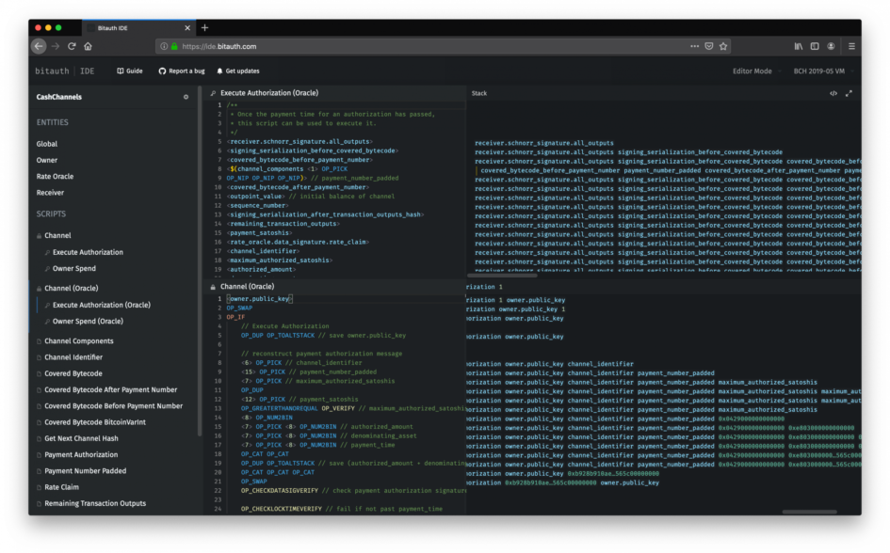Go back to the previous browser page
The height and width of the screenshot is (553, 890).
coord(39,46)
